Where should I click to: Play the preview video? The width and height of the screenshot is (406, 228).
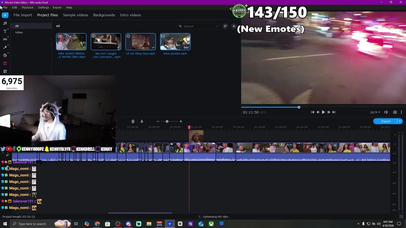[x=323, y=112]
